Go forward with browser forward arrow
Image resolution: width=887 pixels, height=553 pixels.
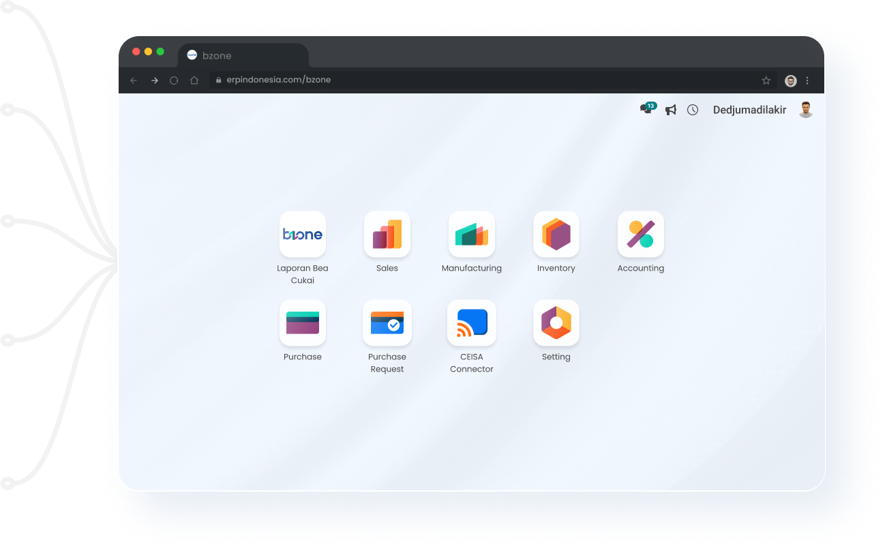coord(155,80)
